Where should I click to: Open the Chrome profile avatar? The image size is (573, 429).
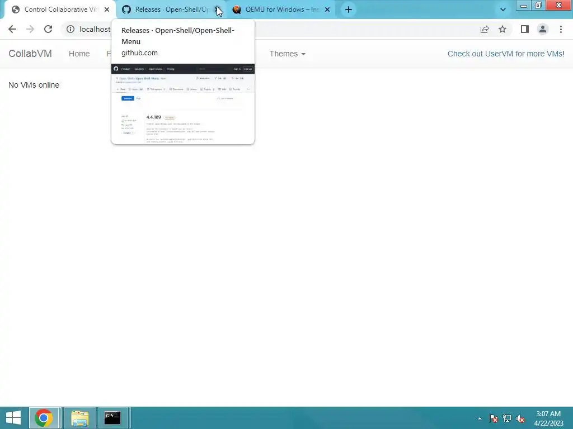click(x=543, y=29)
